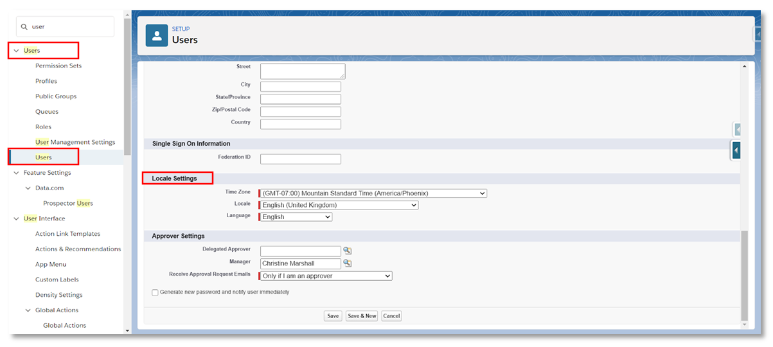Open Manager lookup icon
773x347 pixels.
(x=348, y=263)
